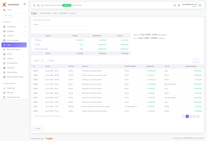Go to Reportes in sidebar

[x=11, y=88]
